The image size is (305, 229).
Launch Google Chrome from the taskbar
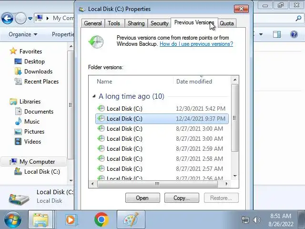pos(102,219)
